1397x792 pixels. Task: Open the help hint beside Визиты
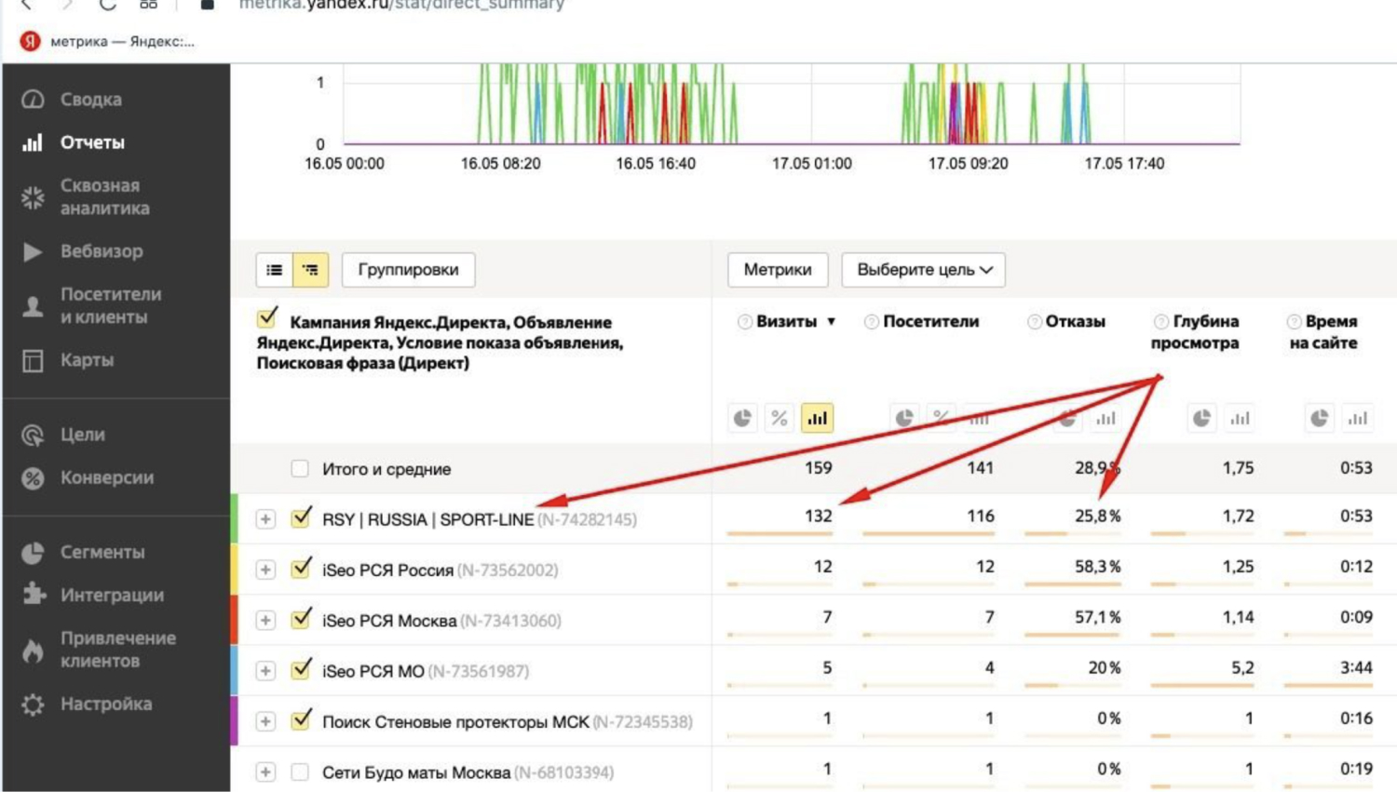745,322
